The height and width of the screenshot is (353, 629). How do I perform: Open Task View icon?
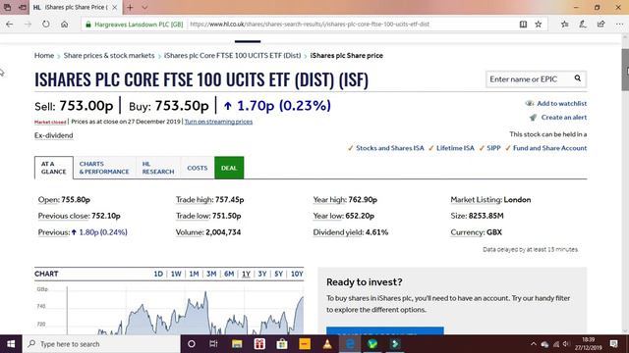click(213, 344)
